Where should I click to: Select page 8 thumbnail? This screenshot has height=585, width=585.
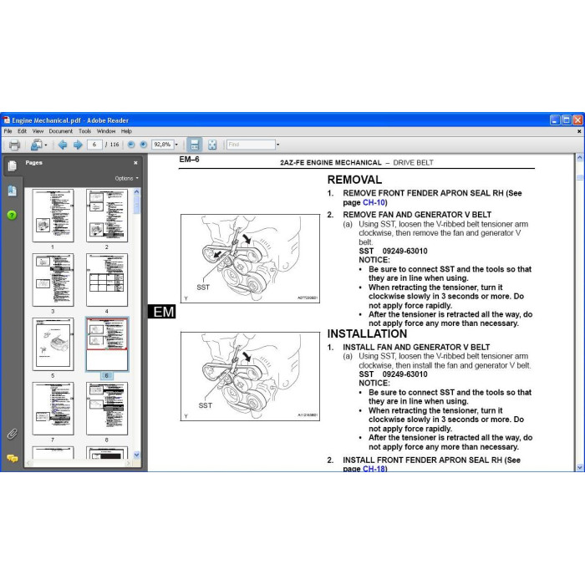click(x=107, y=409)
